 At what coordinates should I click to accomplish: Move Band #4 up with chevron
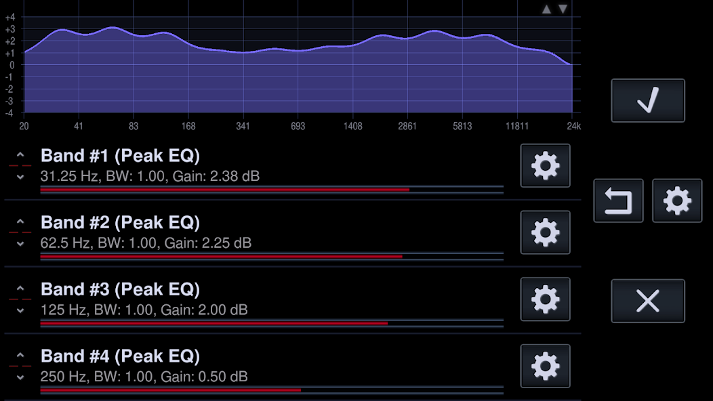(x=20, y=356)
